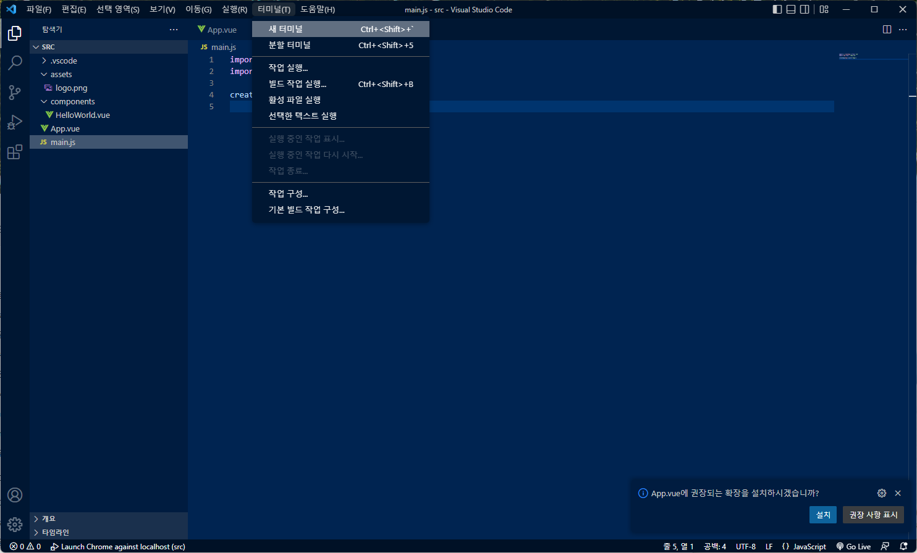This screenshot has height=553, width=917.
Task: Click the 설치 button in notification
Action: (x=822, y=515)
